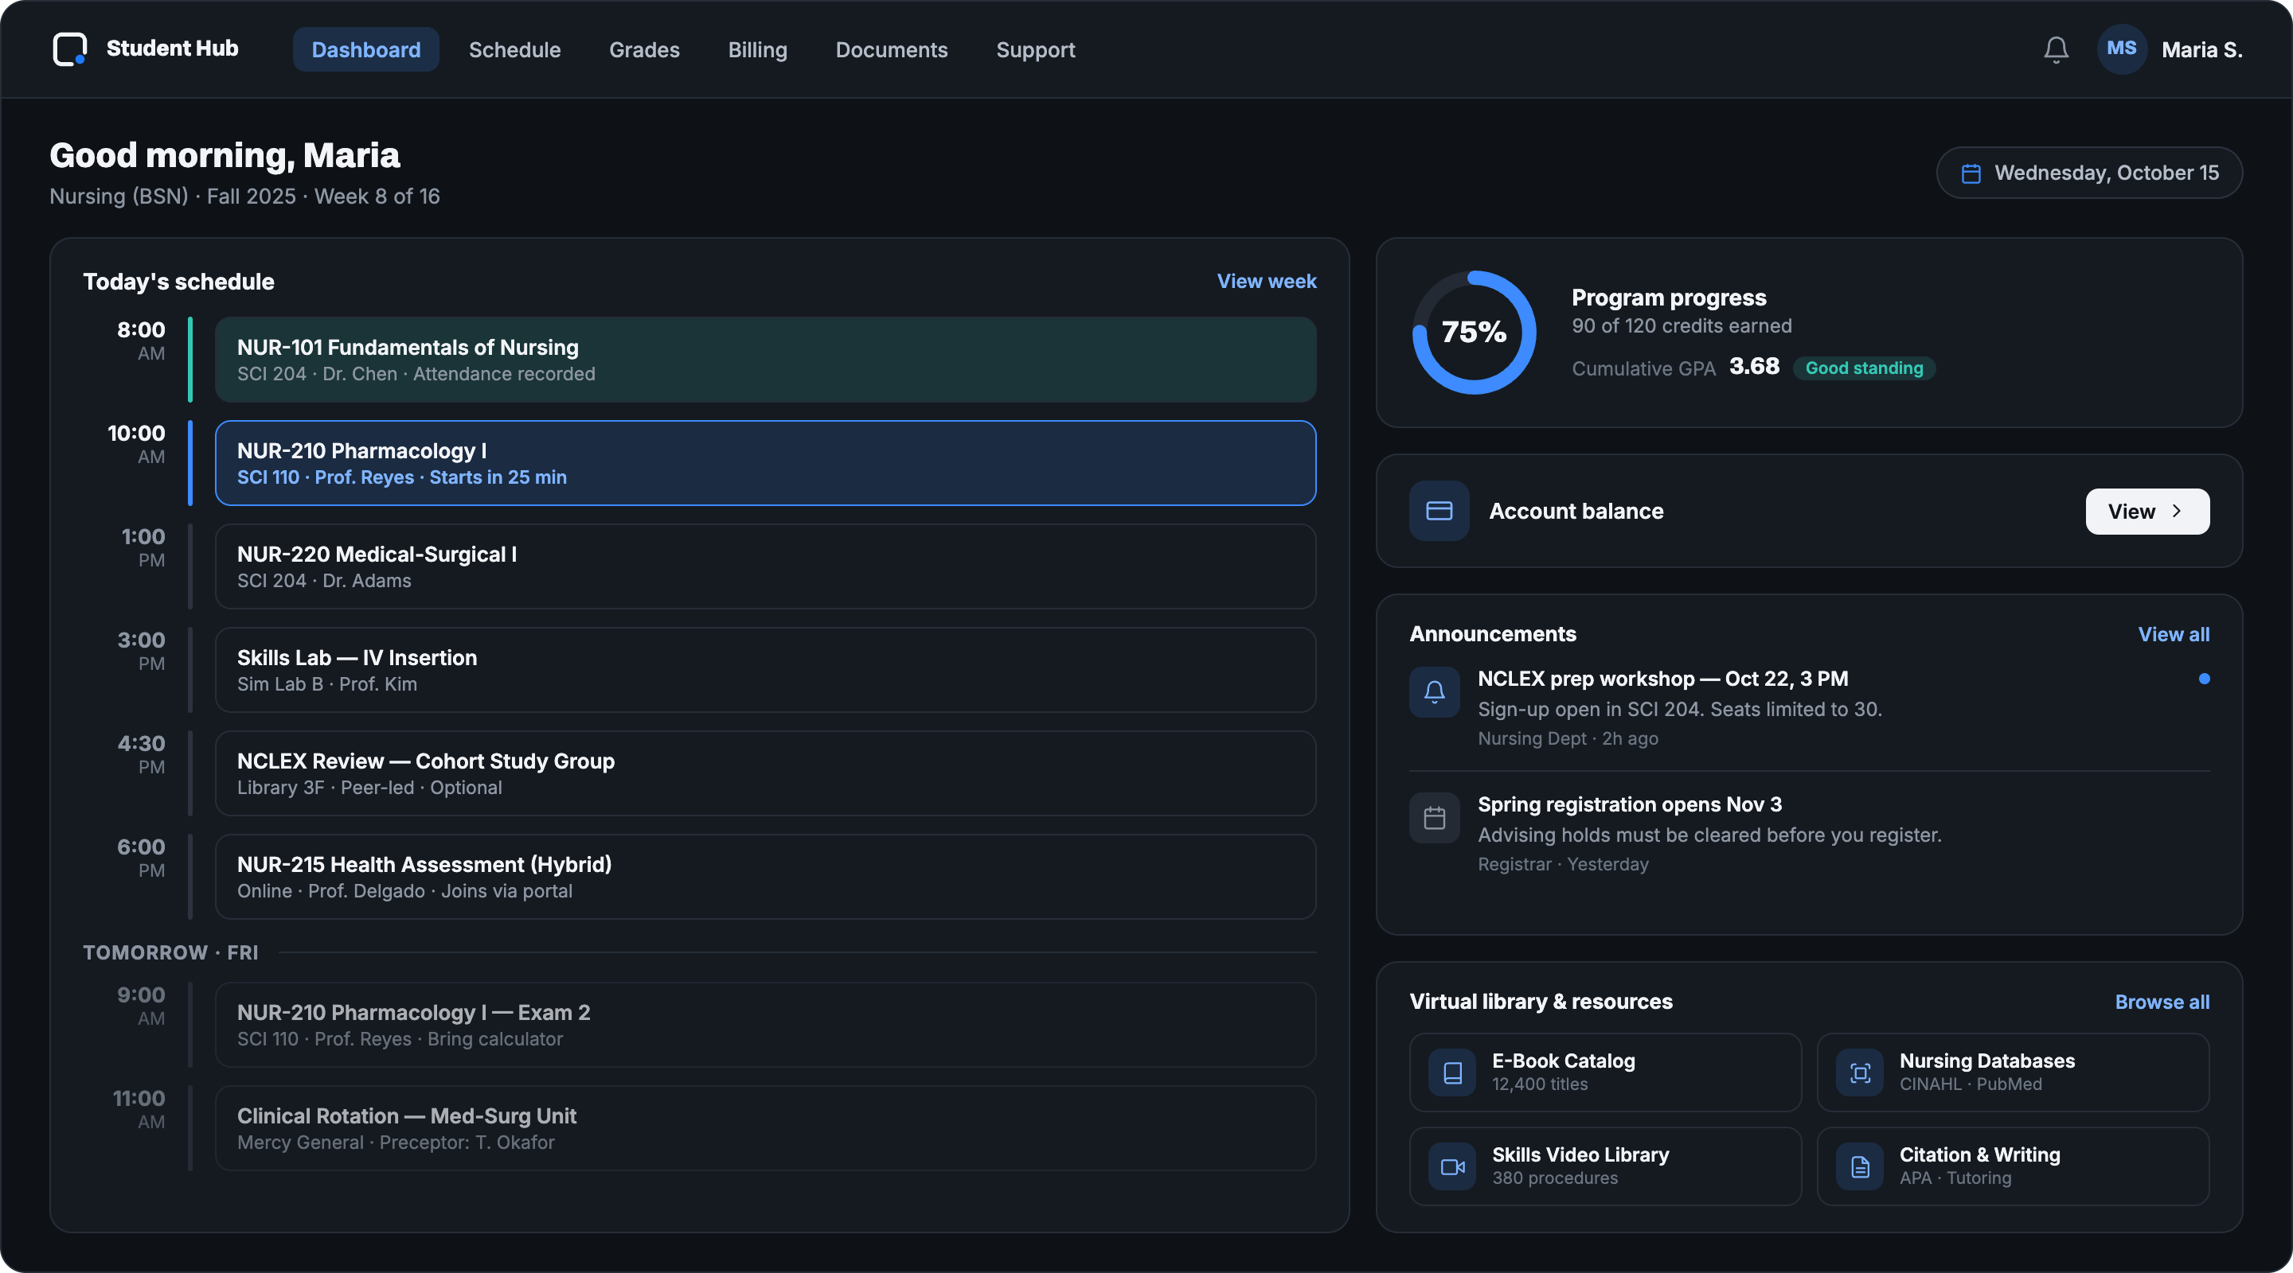Click the Student Hub logo icon
Screen dimensions: 2293x1273
[69, 49]
